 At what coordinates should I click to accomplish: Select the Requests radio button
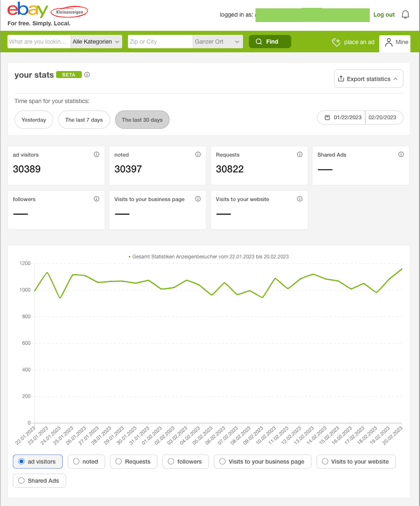[134, 462]
